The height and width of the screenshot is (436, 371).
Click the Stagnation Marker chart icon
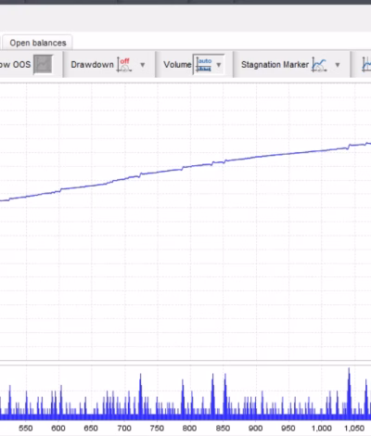click(319, 65)
